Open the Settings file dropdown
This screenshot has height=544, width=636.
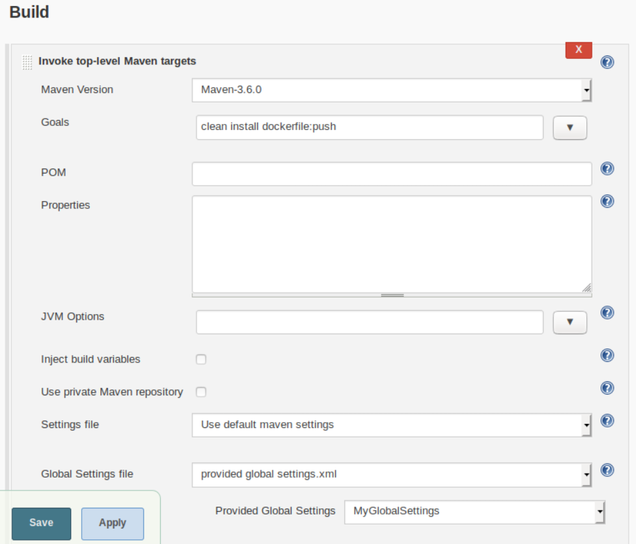[586, 425]
